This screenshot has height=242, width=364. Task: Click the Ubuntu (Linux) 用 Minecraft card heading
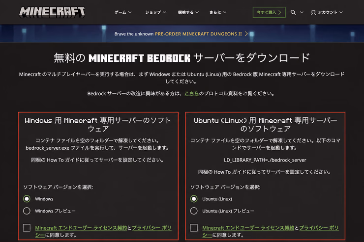point(265,124)
